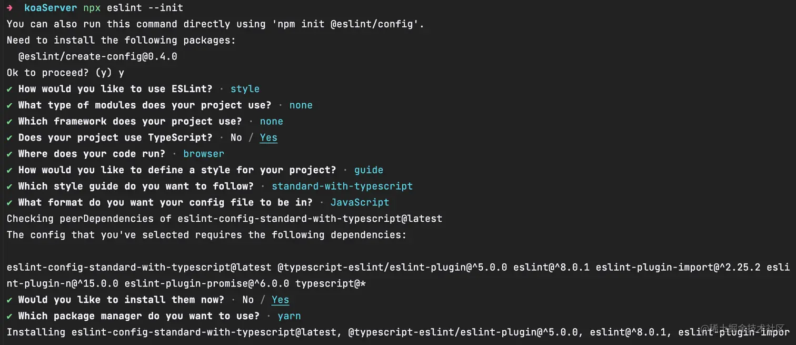Click the checkmark next to the config format question

click(x=10, y=203)
